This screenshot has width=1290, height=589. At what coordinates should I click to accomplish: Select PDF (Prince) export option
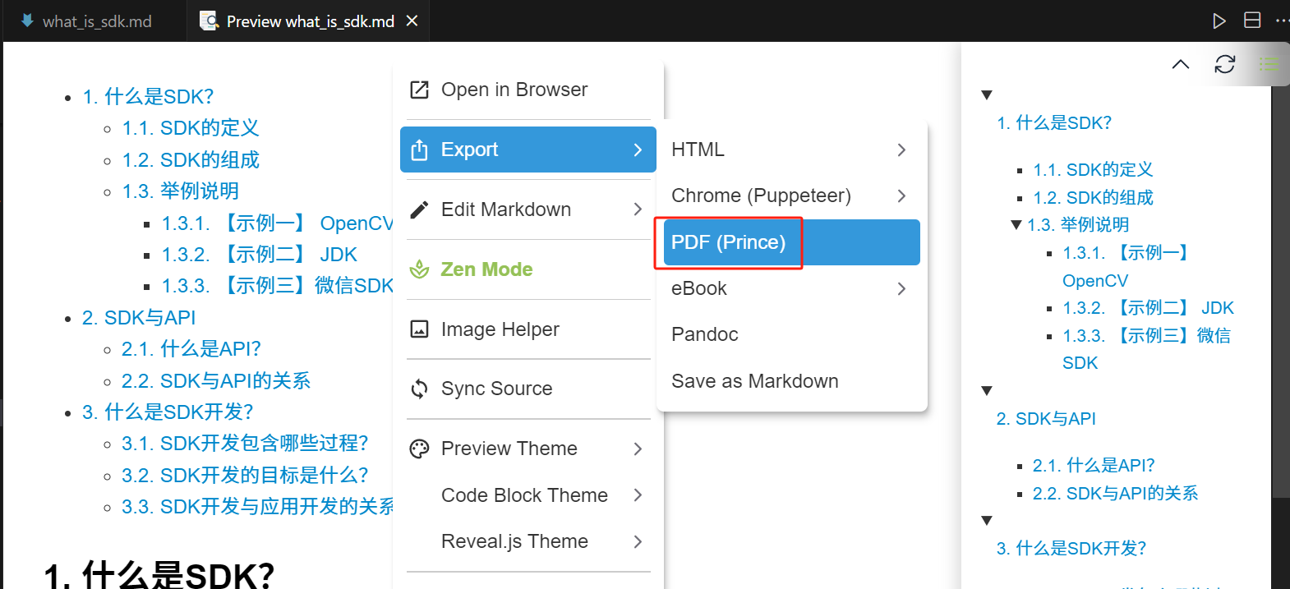728,242
